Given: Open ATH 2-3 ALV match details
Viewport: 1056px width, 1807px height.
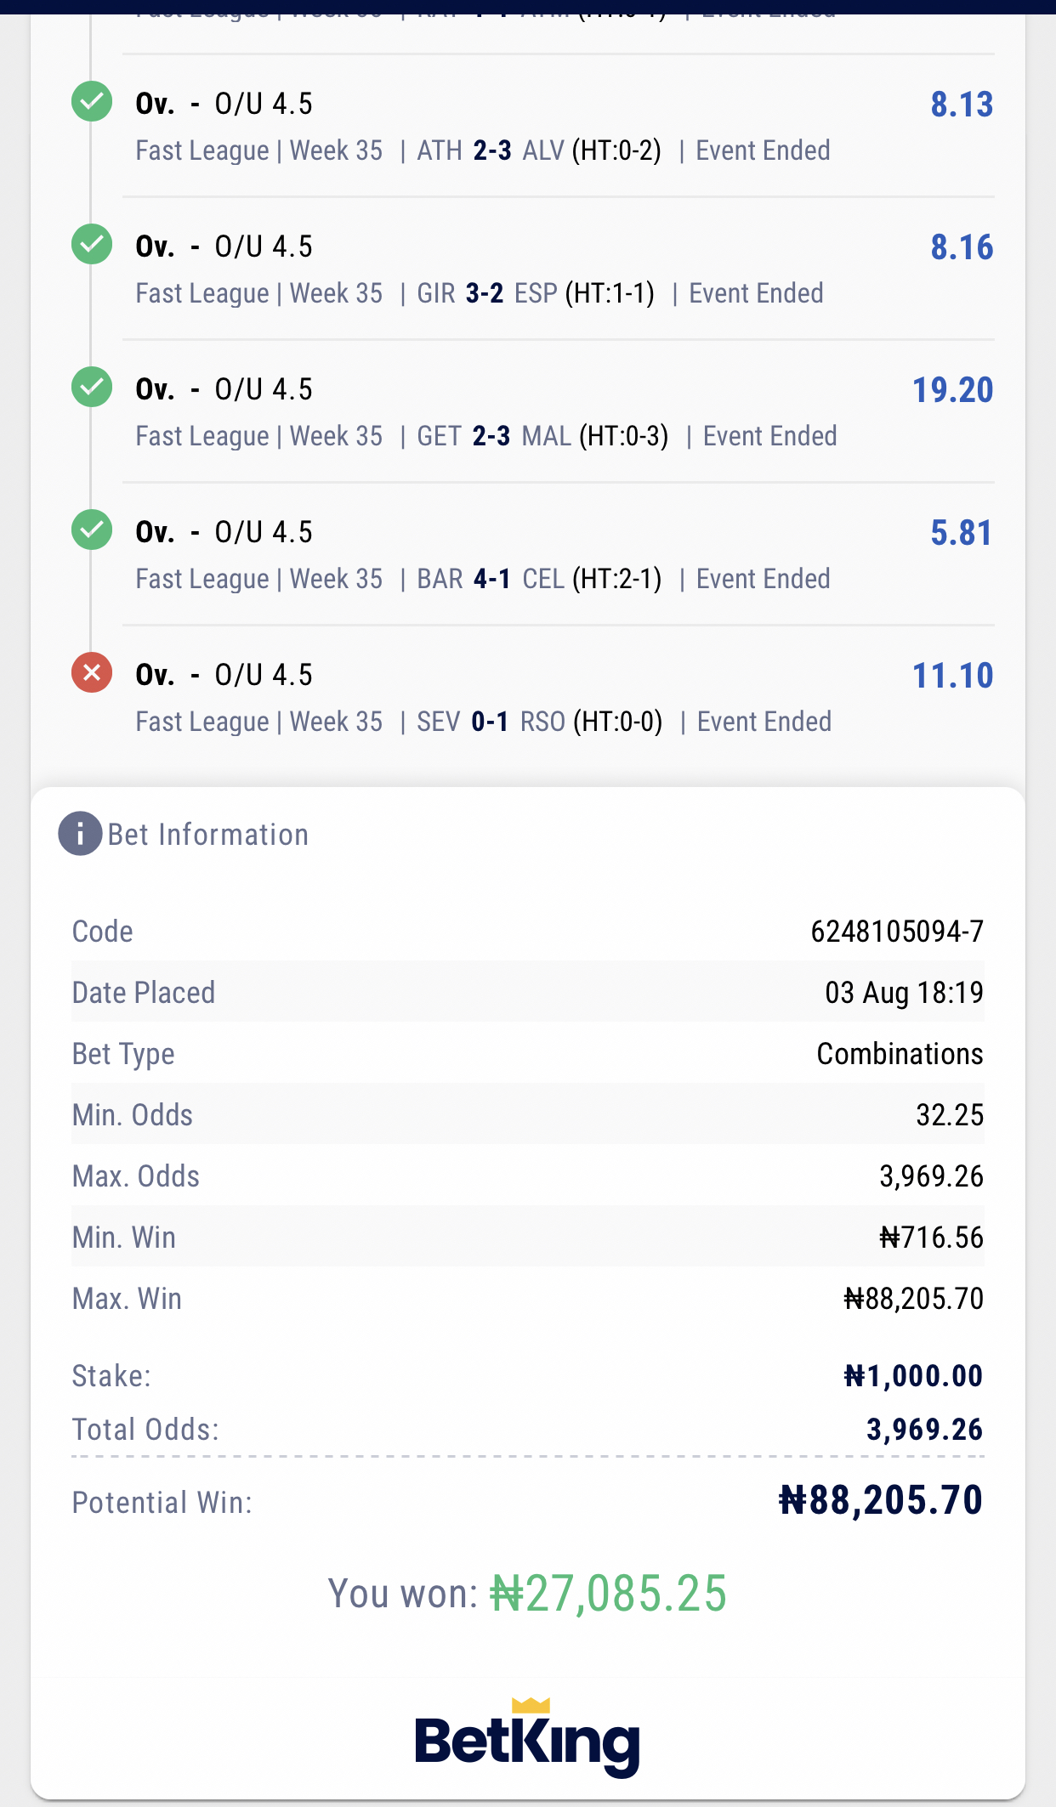Looking at the screenshot, I should click(x=539, y=150).
